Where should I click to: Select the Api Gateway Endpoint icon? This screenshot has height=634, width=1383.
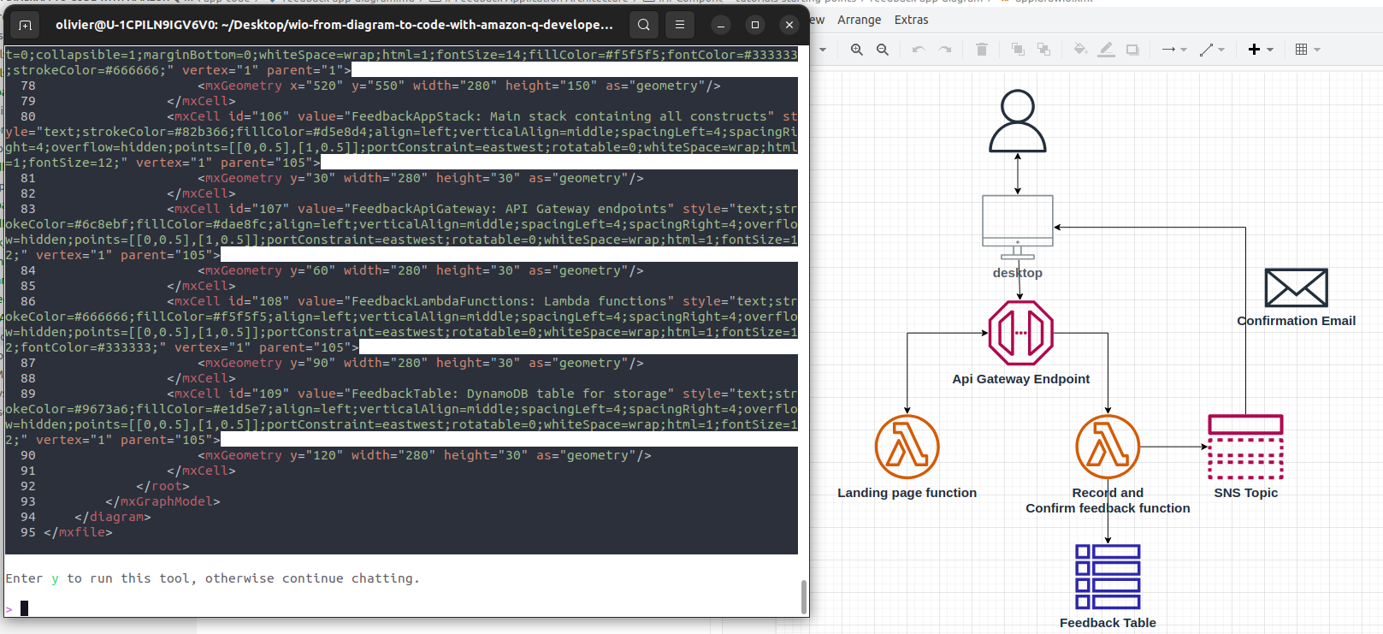click(1020, 333)
